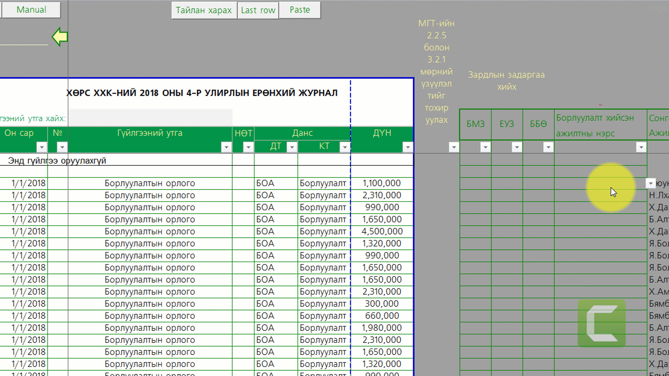This screenshot has width=669, height=376.
Task: Open the НӨТ column filter arrow
Action: [248, 147]
